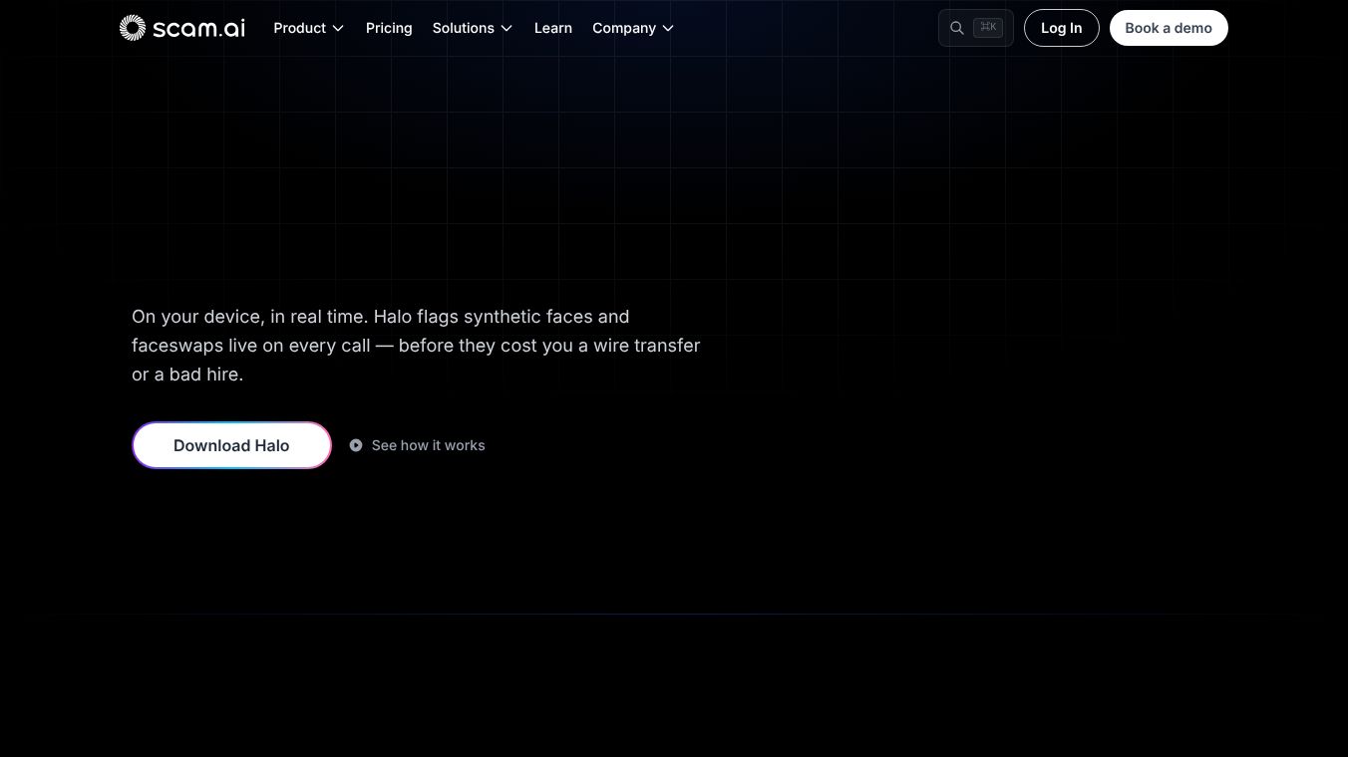Expand the Product chevron arrow
The image size is (1348, 757).
tap(338, 28)
